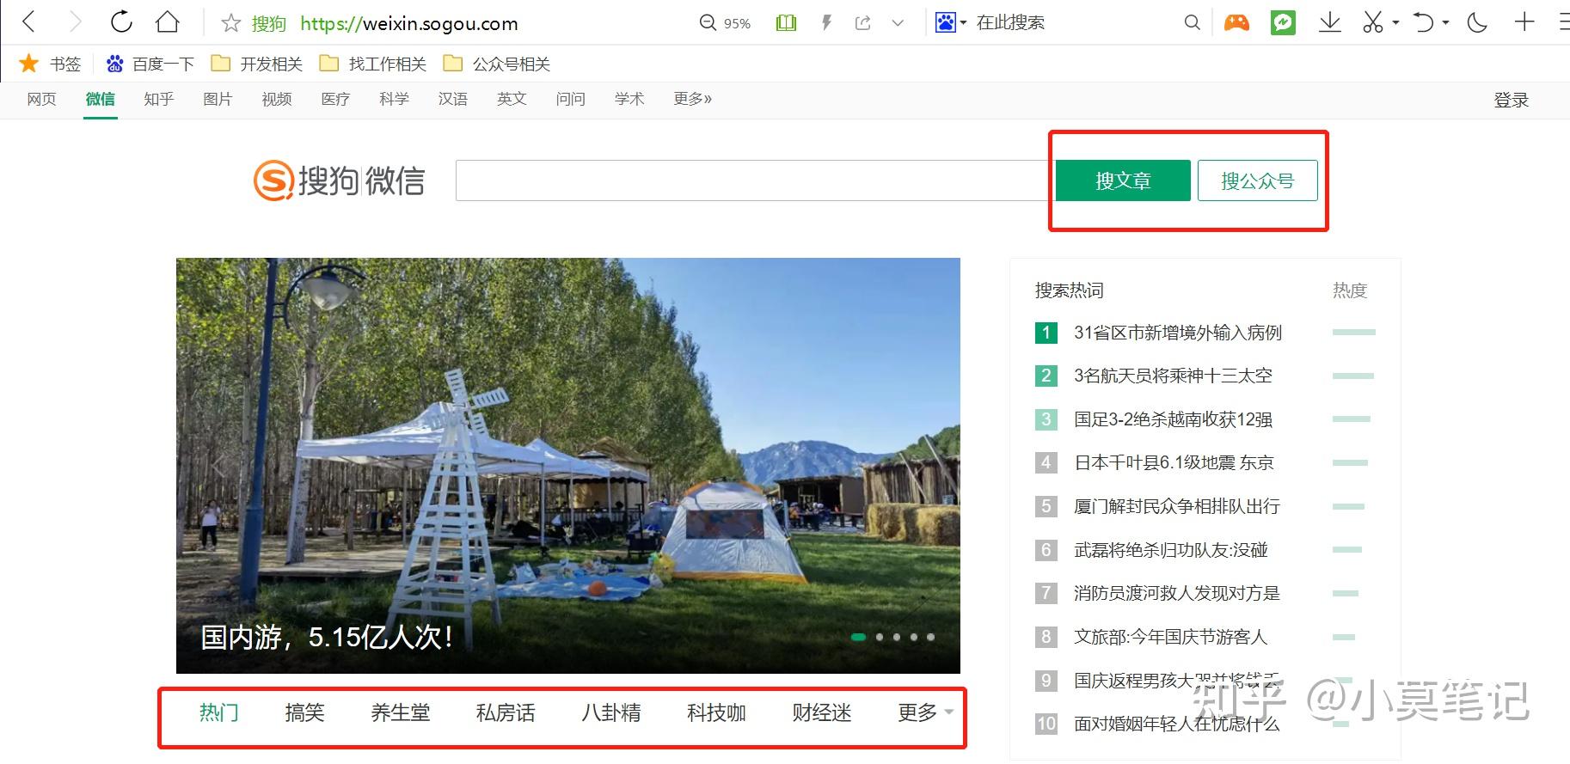Select the 八卦精 category tab
1570x764 pixels.
(x=611, y=712)
